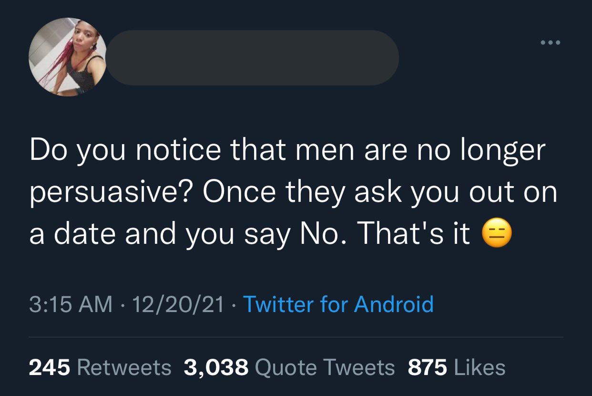Click the 3:15 AM timestamp
Viewport: 592px width, 396px height.
[x=71, y=304]
